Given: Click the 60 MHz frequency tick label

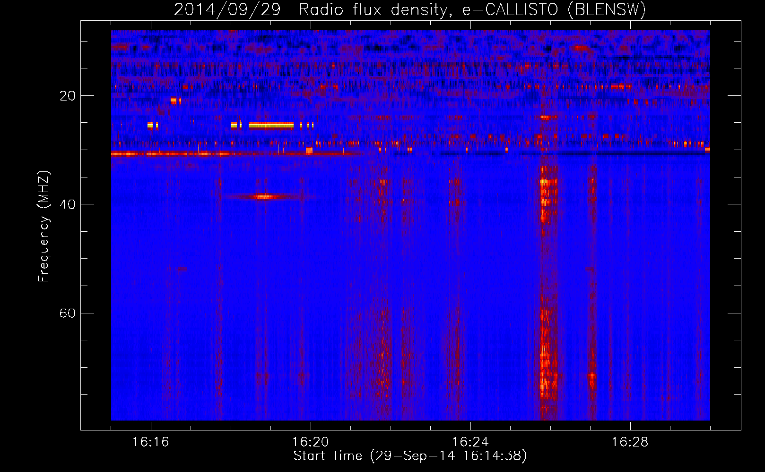Looking at the screenshot, I should (67, 313).
